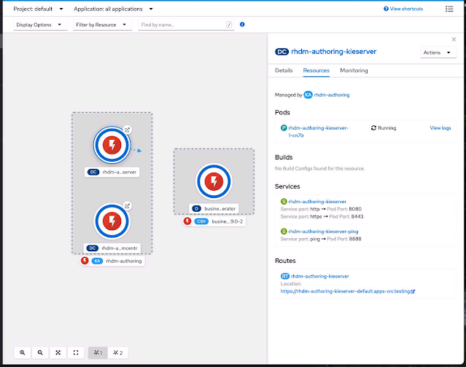Open URL decorator on rhdm-a...mcentr node

click(x=127, y=205)
